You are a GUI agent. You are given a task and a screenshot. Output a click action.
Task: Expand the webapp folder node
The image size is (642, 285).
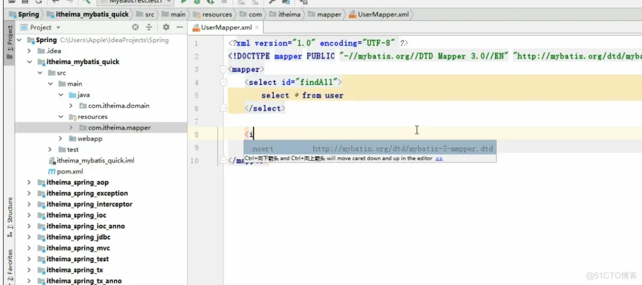[x=61, y=139]
